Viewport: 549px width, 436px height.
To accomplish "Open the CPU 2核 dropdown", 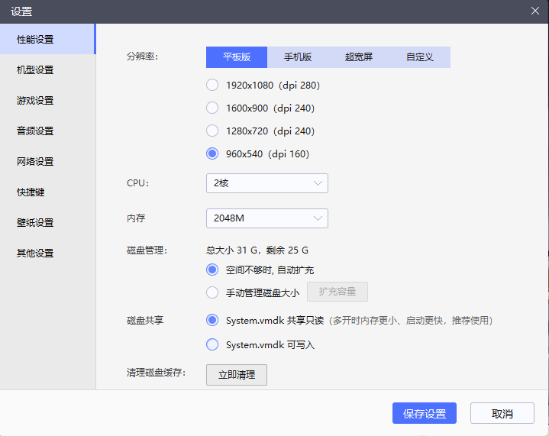I will click(266, 183).
